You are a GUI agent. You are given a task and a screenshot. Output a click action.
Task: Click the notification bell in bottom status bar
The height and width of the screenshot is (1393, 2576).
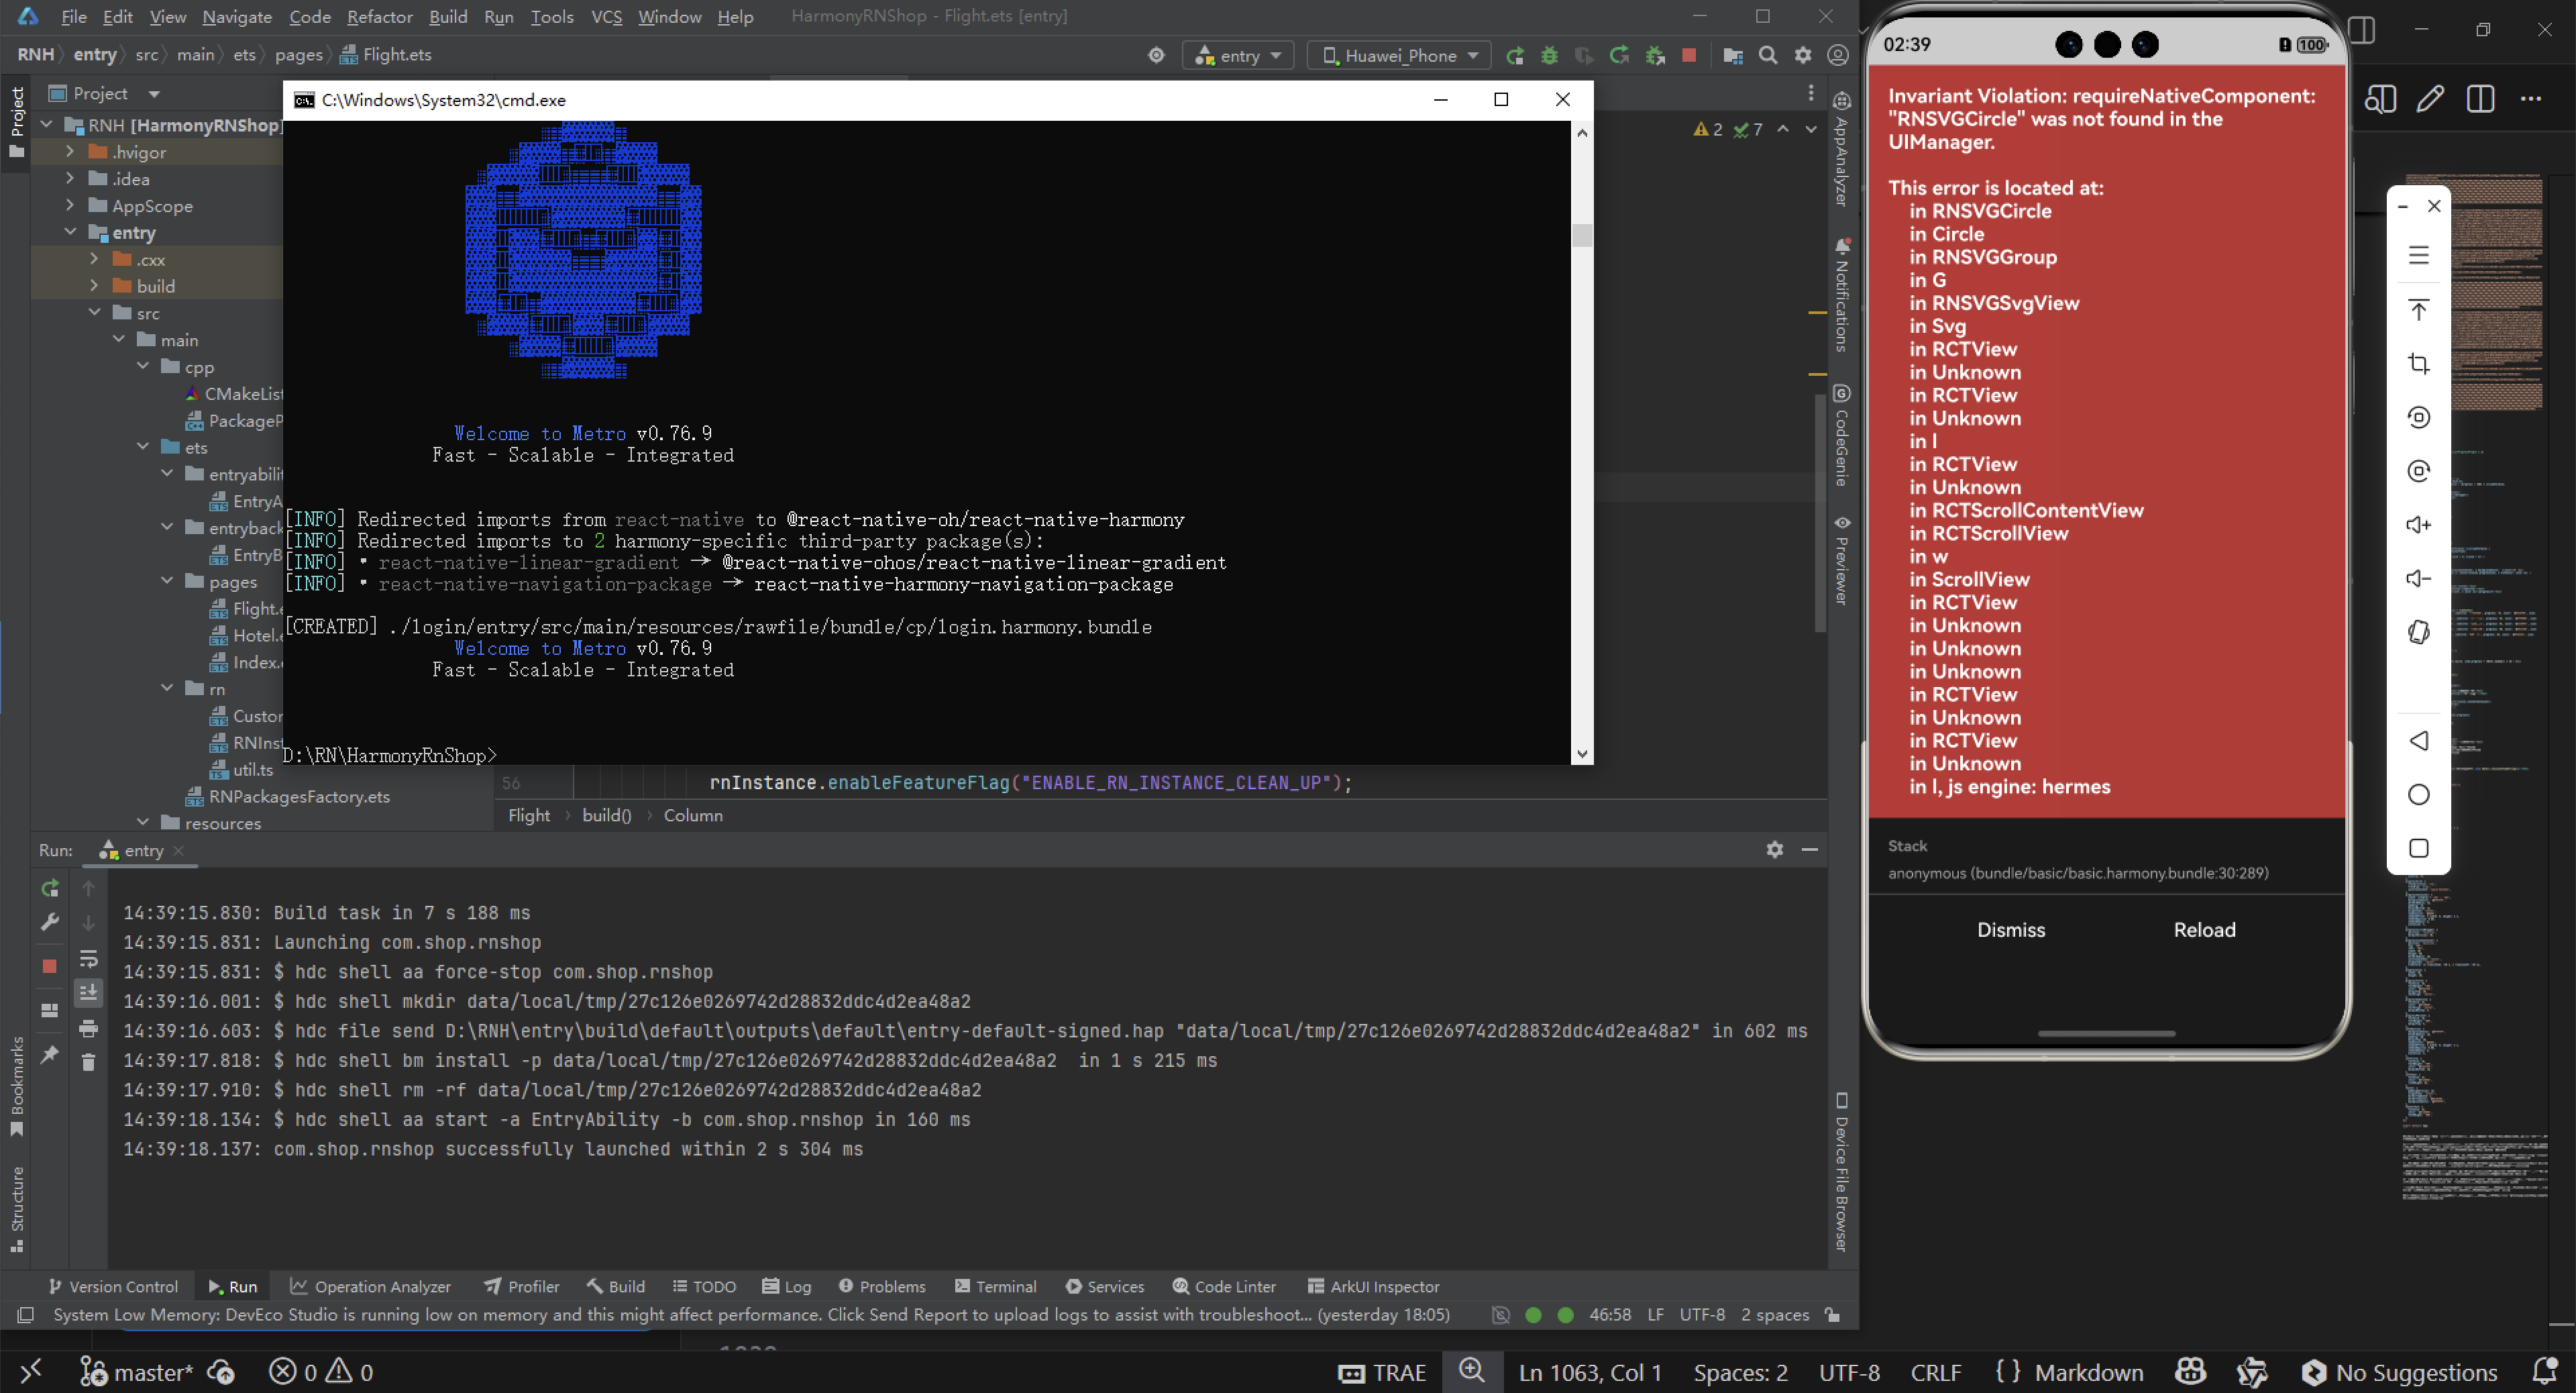(x=2545, y=1372)
